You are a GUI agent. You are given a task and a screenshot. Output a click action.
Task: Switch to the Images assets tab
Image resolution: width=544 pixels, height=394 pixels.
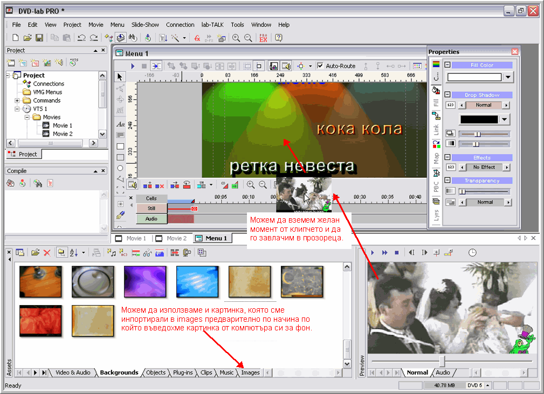coord(251,372)
